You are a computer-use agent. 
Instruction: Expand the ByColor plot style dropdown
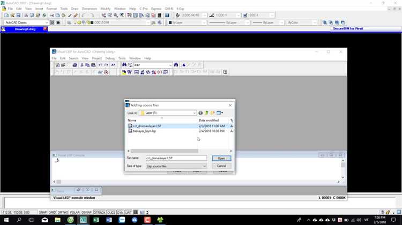coord(315,23)
